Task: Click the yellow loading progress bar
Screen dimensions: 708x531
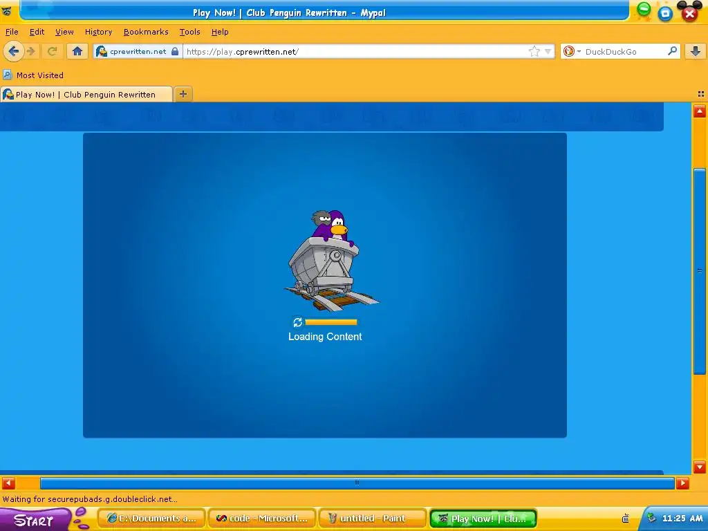Action: pyautogui.click(x=331, y=322)
